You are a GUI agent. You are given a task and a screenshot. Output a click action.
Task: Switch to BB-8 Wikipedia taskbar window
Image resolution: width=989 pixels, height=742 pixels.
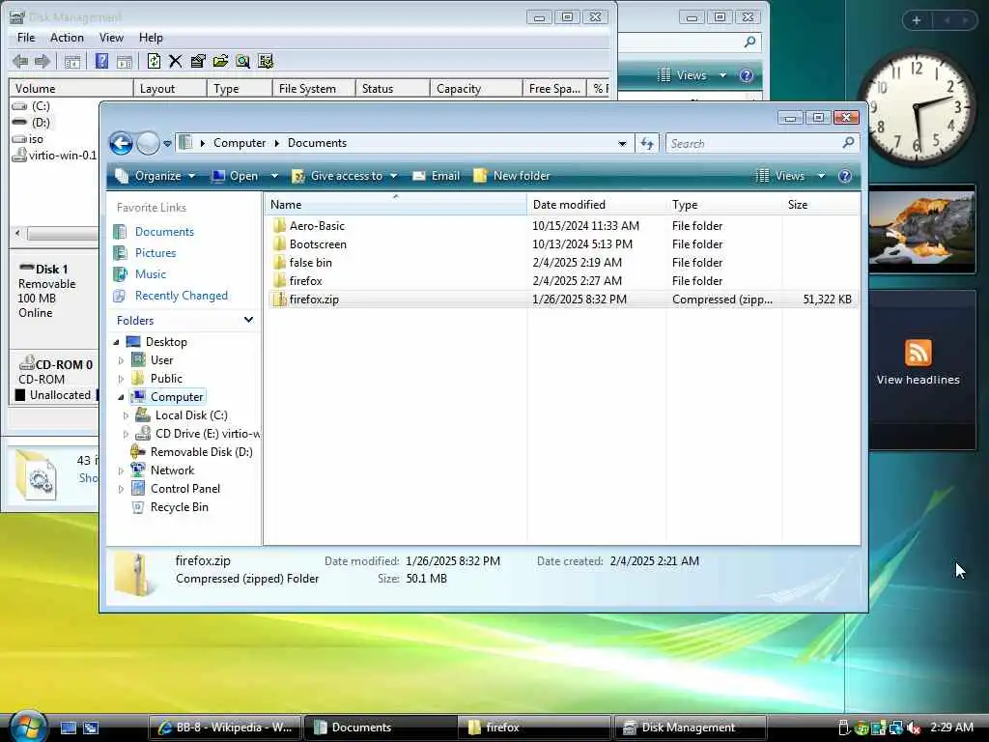pos(225,728)
